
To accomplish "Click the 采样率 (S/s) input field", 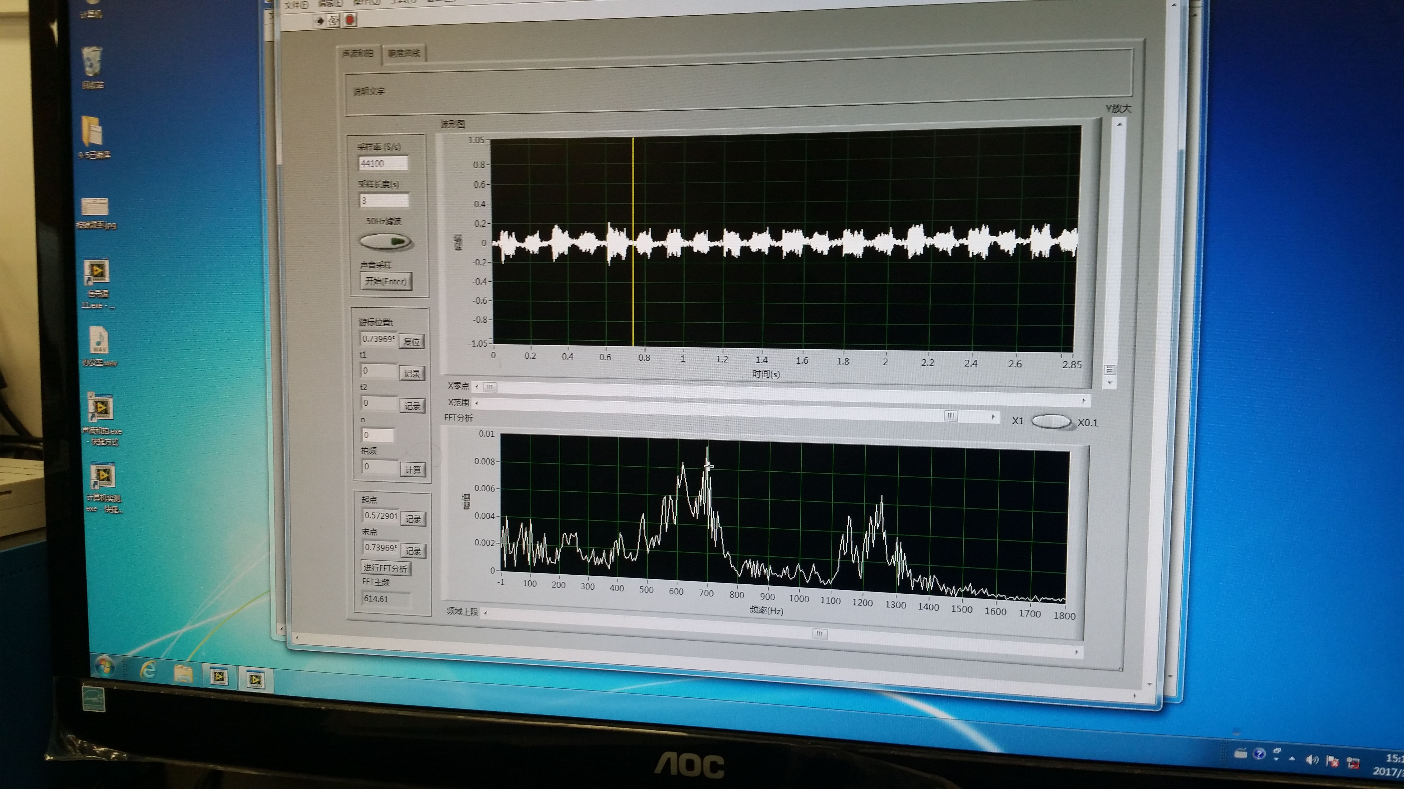I will 383,163.
